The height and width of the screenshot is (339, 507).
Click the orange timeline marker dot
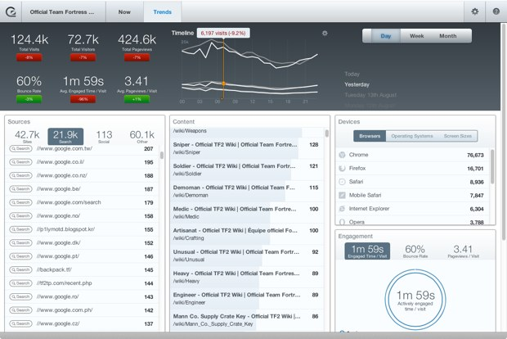click(x=223, y=84)
